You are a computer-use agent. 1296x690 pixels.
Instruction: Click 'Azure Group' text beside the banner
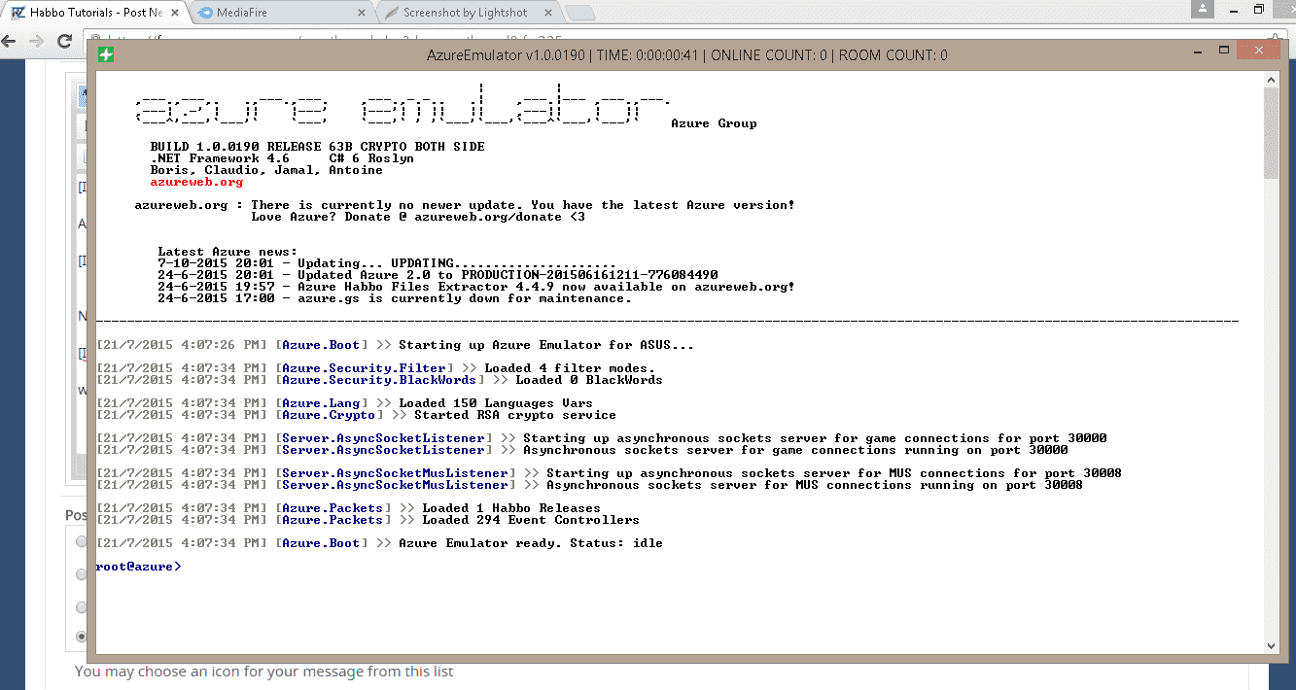714,123
